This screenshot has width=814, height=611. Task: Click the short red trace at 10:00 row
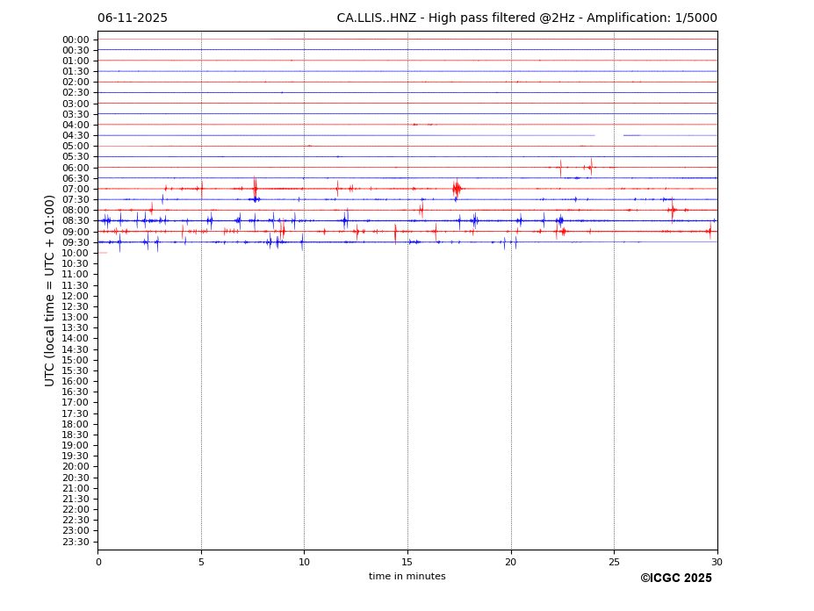(x=103, y=253)
